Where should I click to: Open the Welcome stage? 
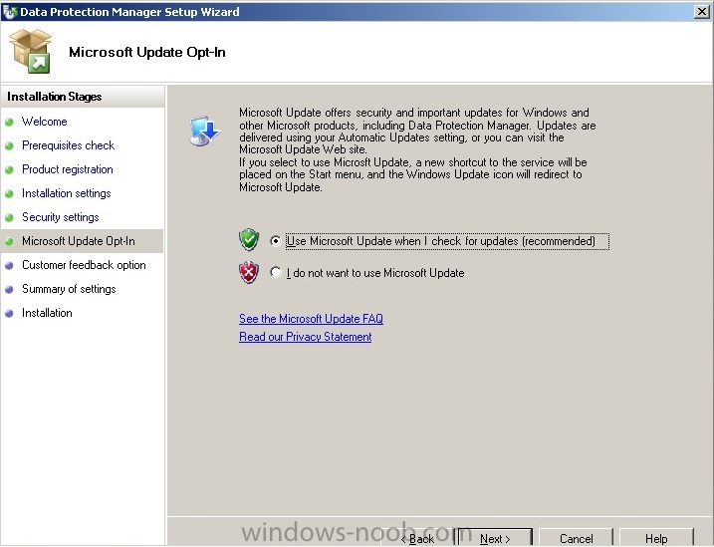(x=45, y=122)
